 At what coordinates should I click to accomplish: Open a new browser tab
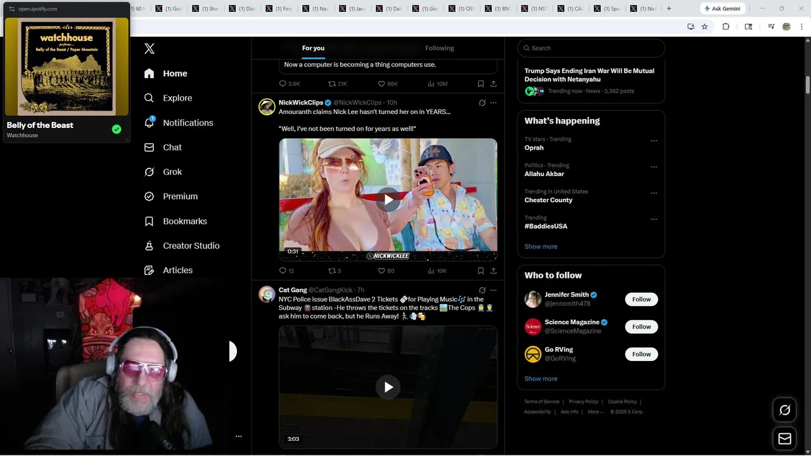[668, 9]
